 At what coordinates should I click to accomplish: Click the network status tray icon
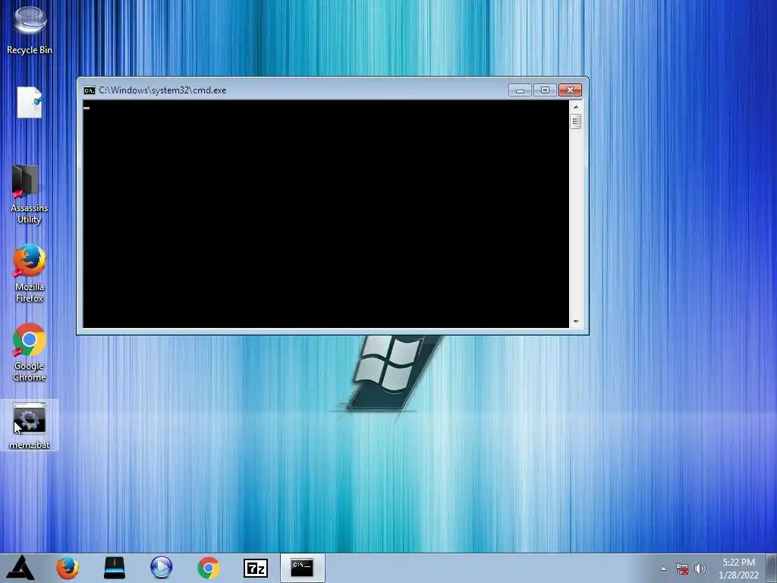tap(682, 569)
